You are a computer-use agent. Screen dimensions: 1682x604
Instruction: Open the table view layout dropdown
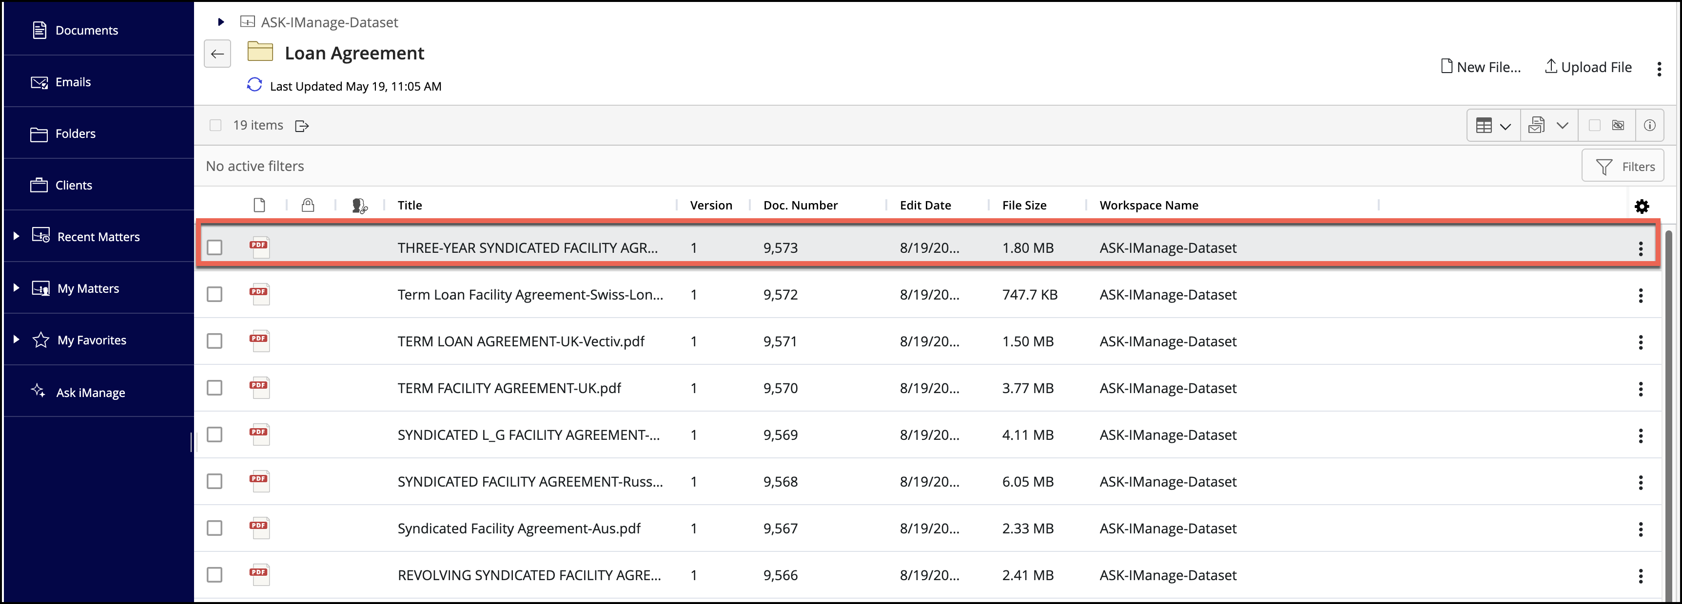coord(1493,125)
